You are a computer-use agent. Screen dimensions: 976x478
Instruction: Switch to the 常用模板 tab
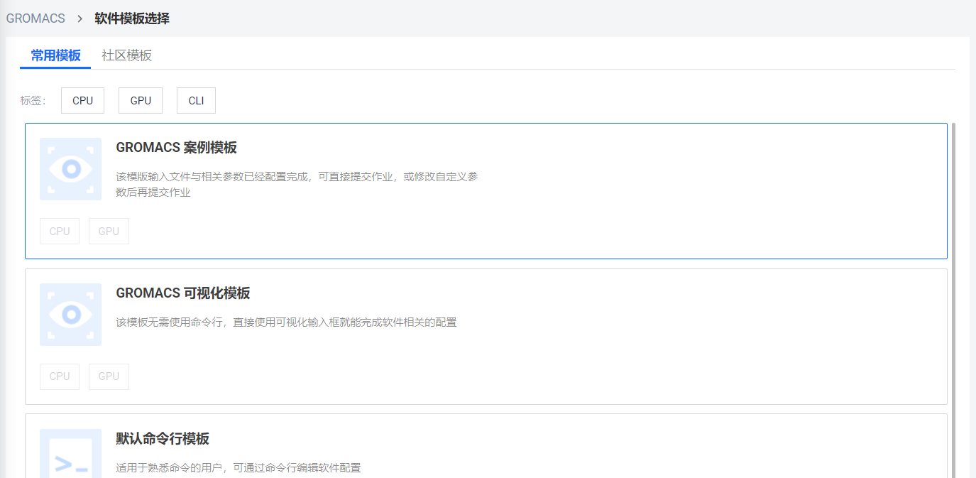[55, 55]
